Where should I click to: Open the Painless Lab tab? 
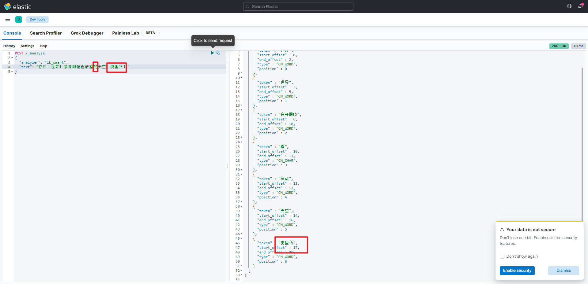pos(126,33)
